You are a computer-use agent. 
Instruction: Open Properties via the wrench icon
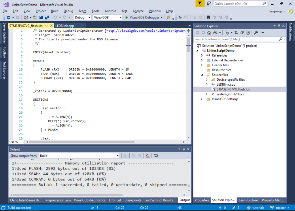[x=256, y=33]
